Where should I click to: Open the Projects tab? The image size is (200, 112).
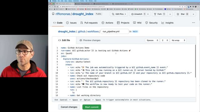click(x=123, y=23)
